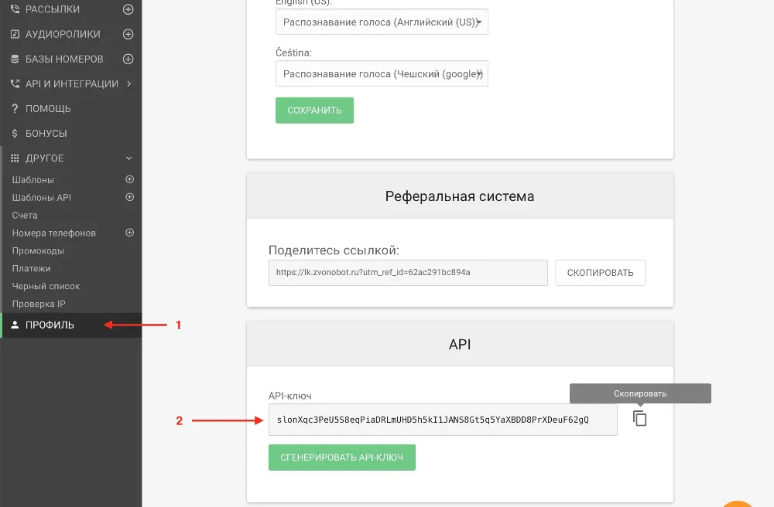This screenshot has width=774, height=507.
Task: Click СКОПИРОВАТЬ button for referral link
Action: coord(600,273)
